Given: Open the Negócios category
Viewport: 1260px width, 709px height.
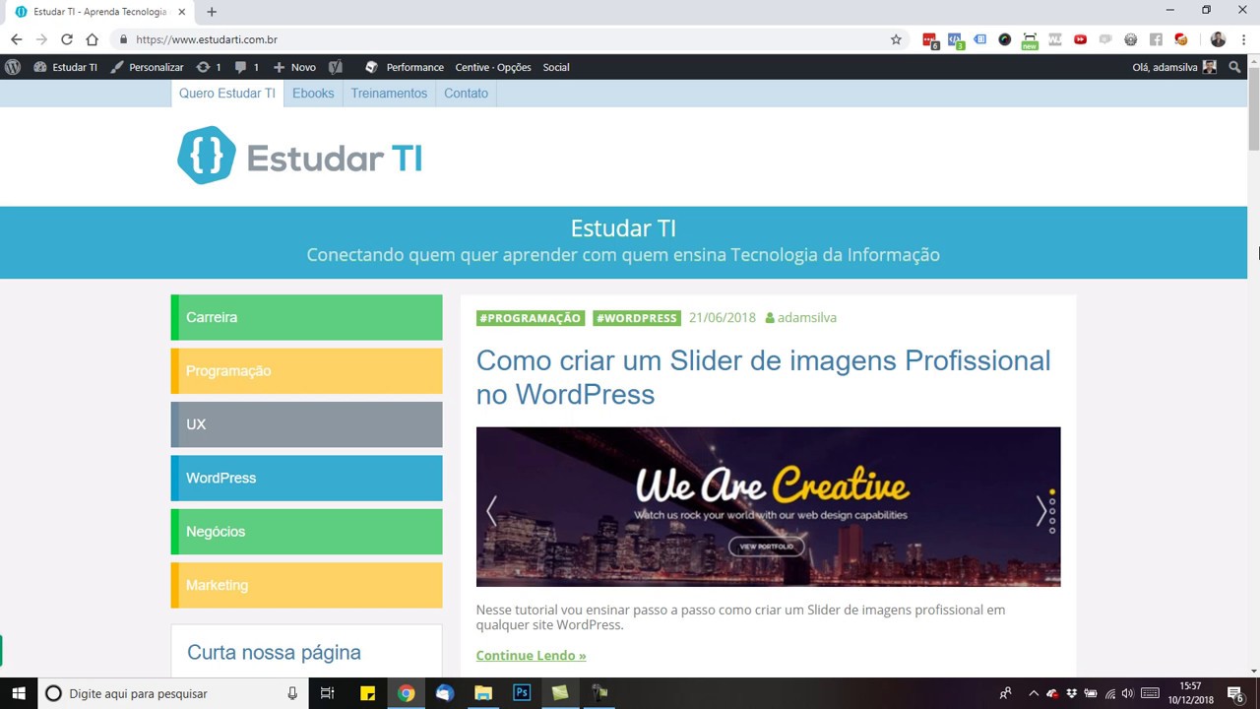Looking at the screenshot, I should click(307, 532).
